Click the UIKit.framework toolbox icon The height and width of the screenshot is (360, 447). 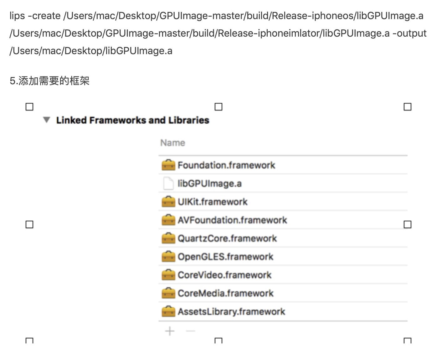tap(168, 202)
